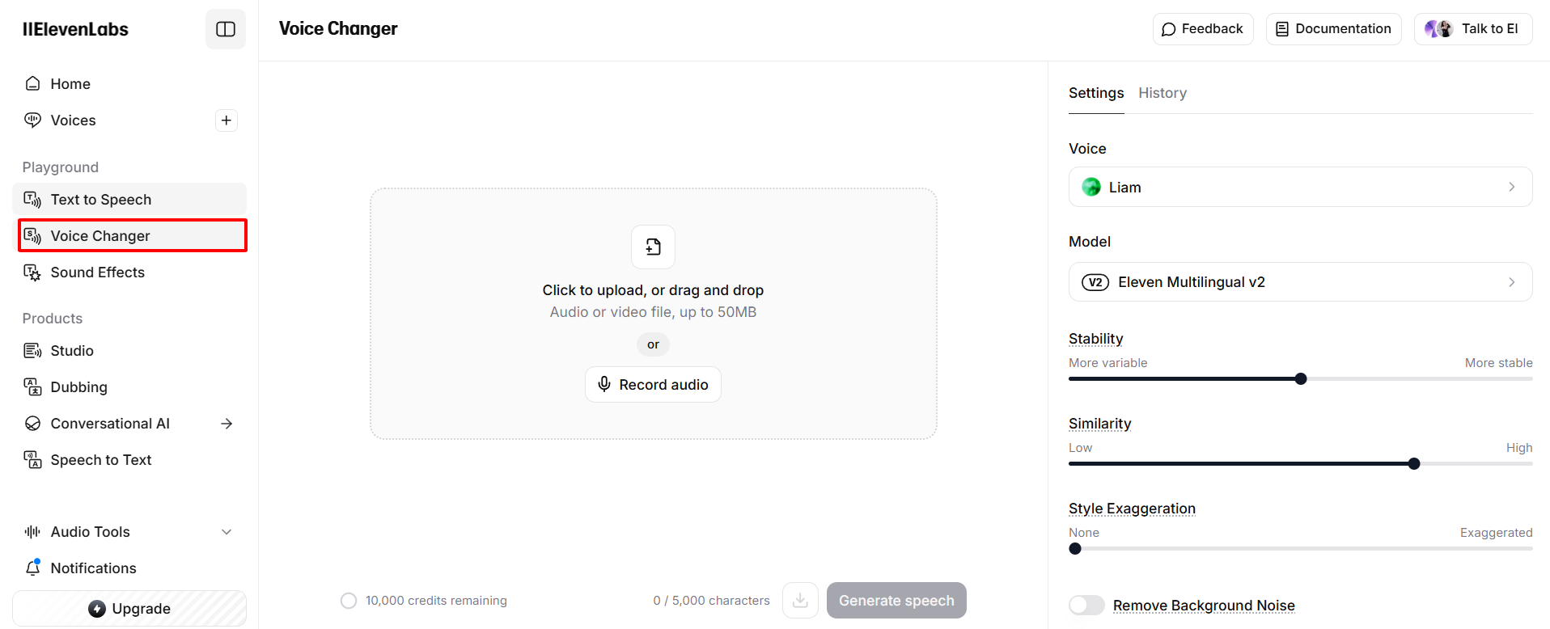The image size is (1550, 629).
Task: Open the Documentation link
Action: coord(1333,29)
